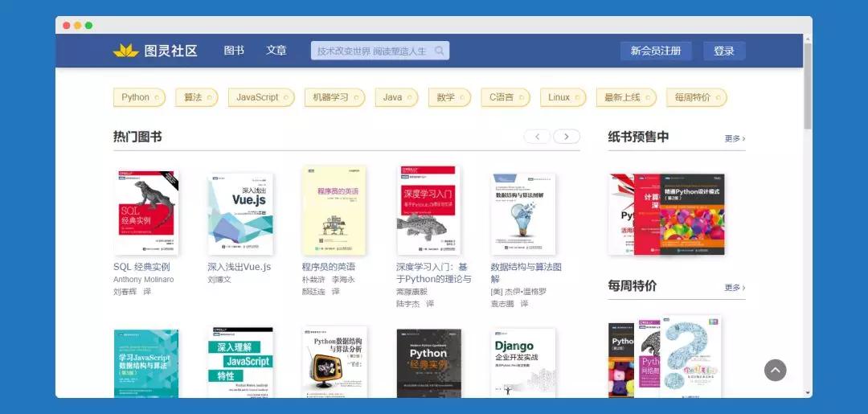This screenshot has height=414, width=868.
Task: Open SQL 经典实例 book cover
Action: [146, 212]
